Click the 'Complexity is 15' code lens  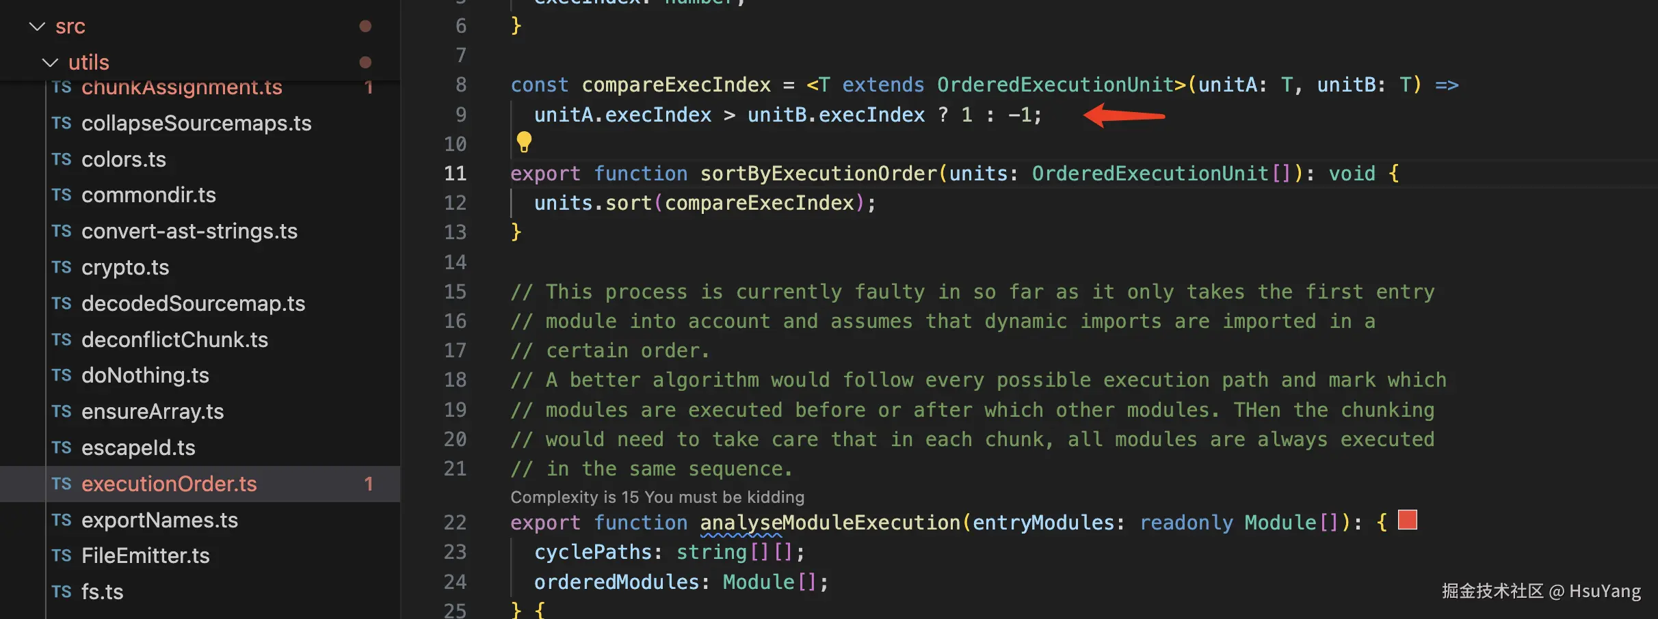pyautogui.click(x=657, y=497)
